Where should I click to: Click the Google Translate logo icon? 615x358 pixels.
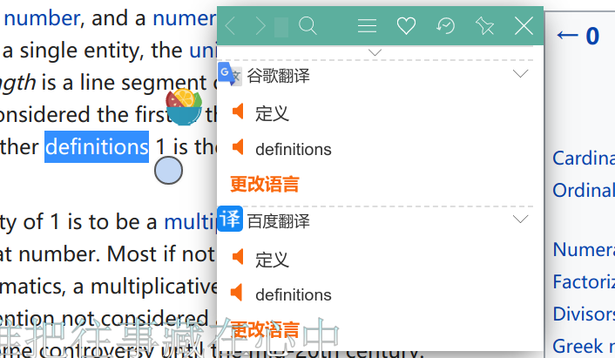tap(230, 74)
